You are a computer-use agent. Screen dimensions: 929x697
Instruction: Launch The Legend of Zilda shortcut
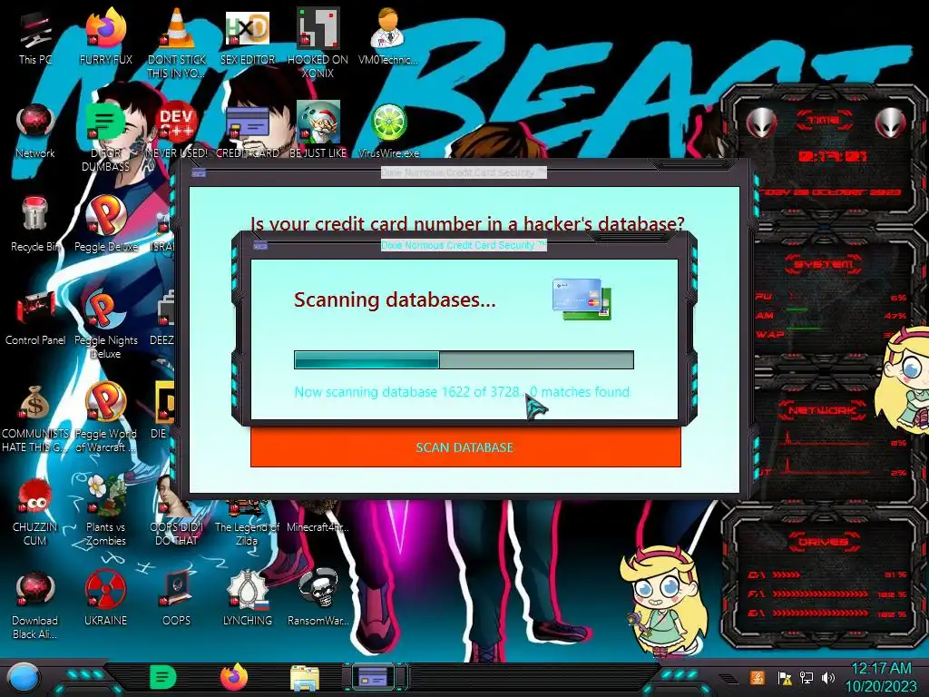tap(247, 522)
